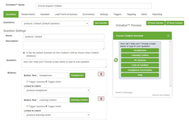Click Listening Centers button in chat preview
This screenshot has width=189, height=124.
(140, 55)
